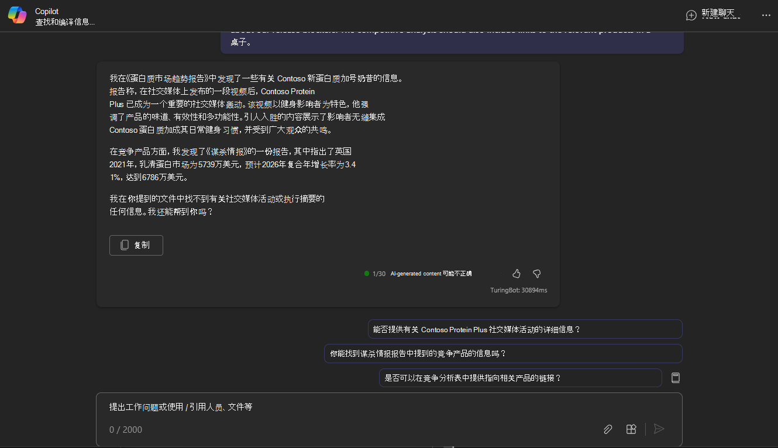Choose the suggestion about Contoso Protein Plus 社交媒体活动

pyautogui.click(x=525, y=329)
